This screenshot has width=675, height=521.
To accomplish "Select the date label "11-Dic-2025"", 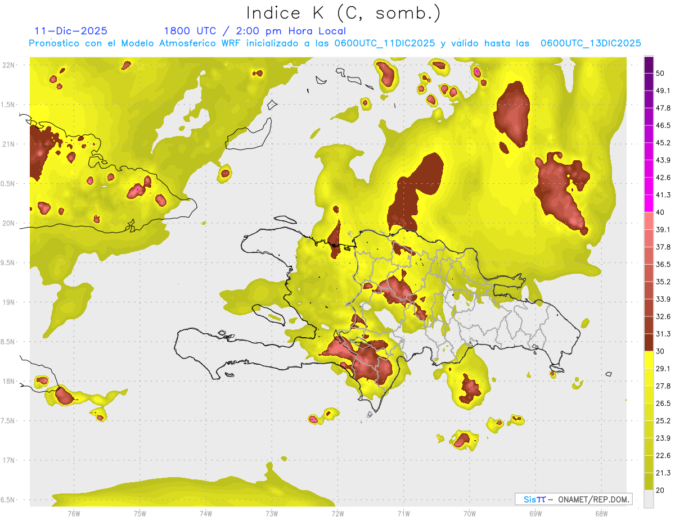I will (x=71, y=31).
